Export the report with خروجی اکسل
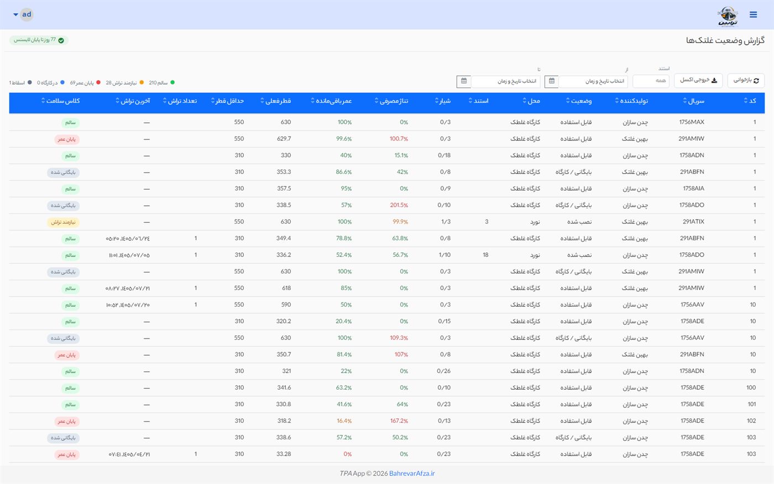The height and width of the screenshot is (484, 774). coord(698,80)
